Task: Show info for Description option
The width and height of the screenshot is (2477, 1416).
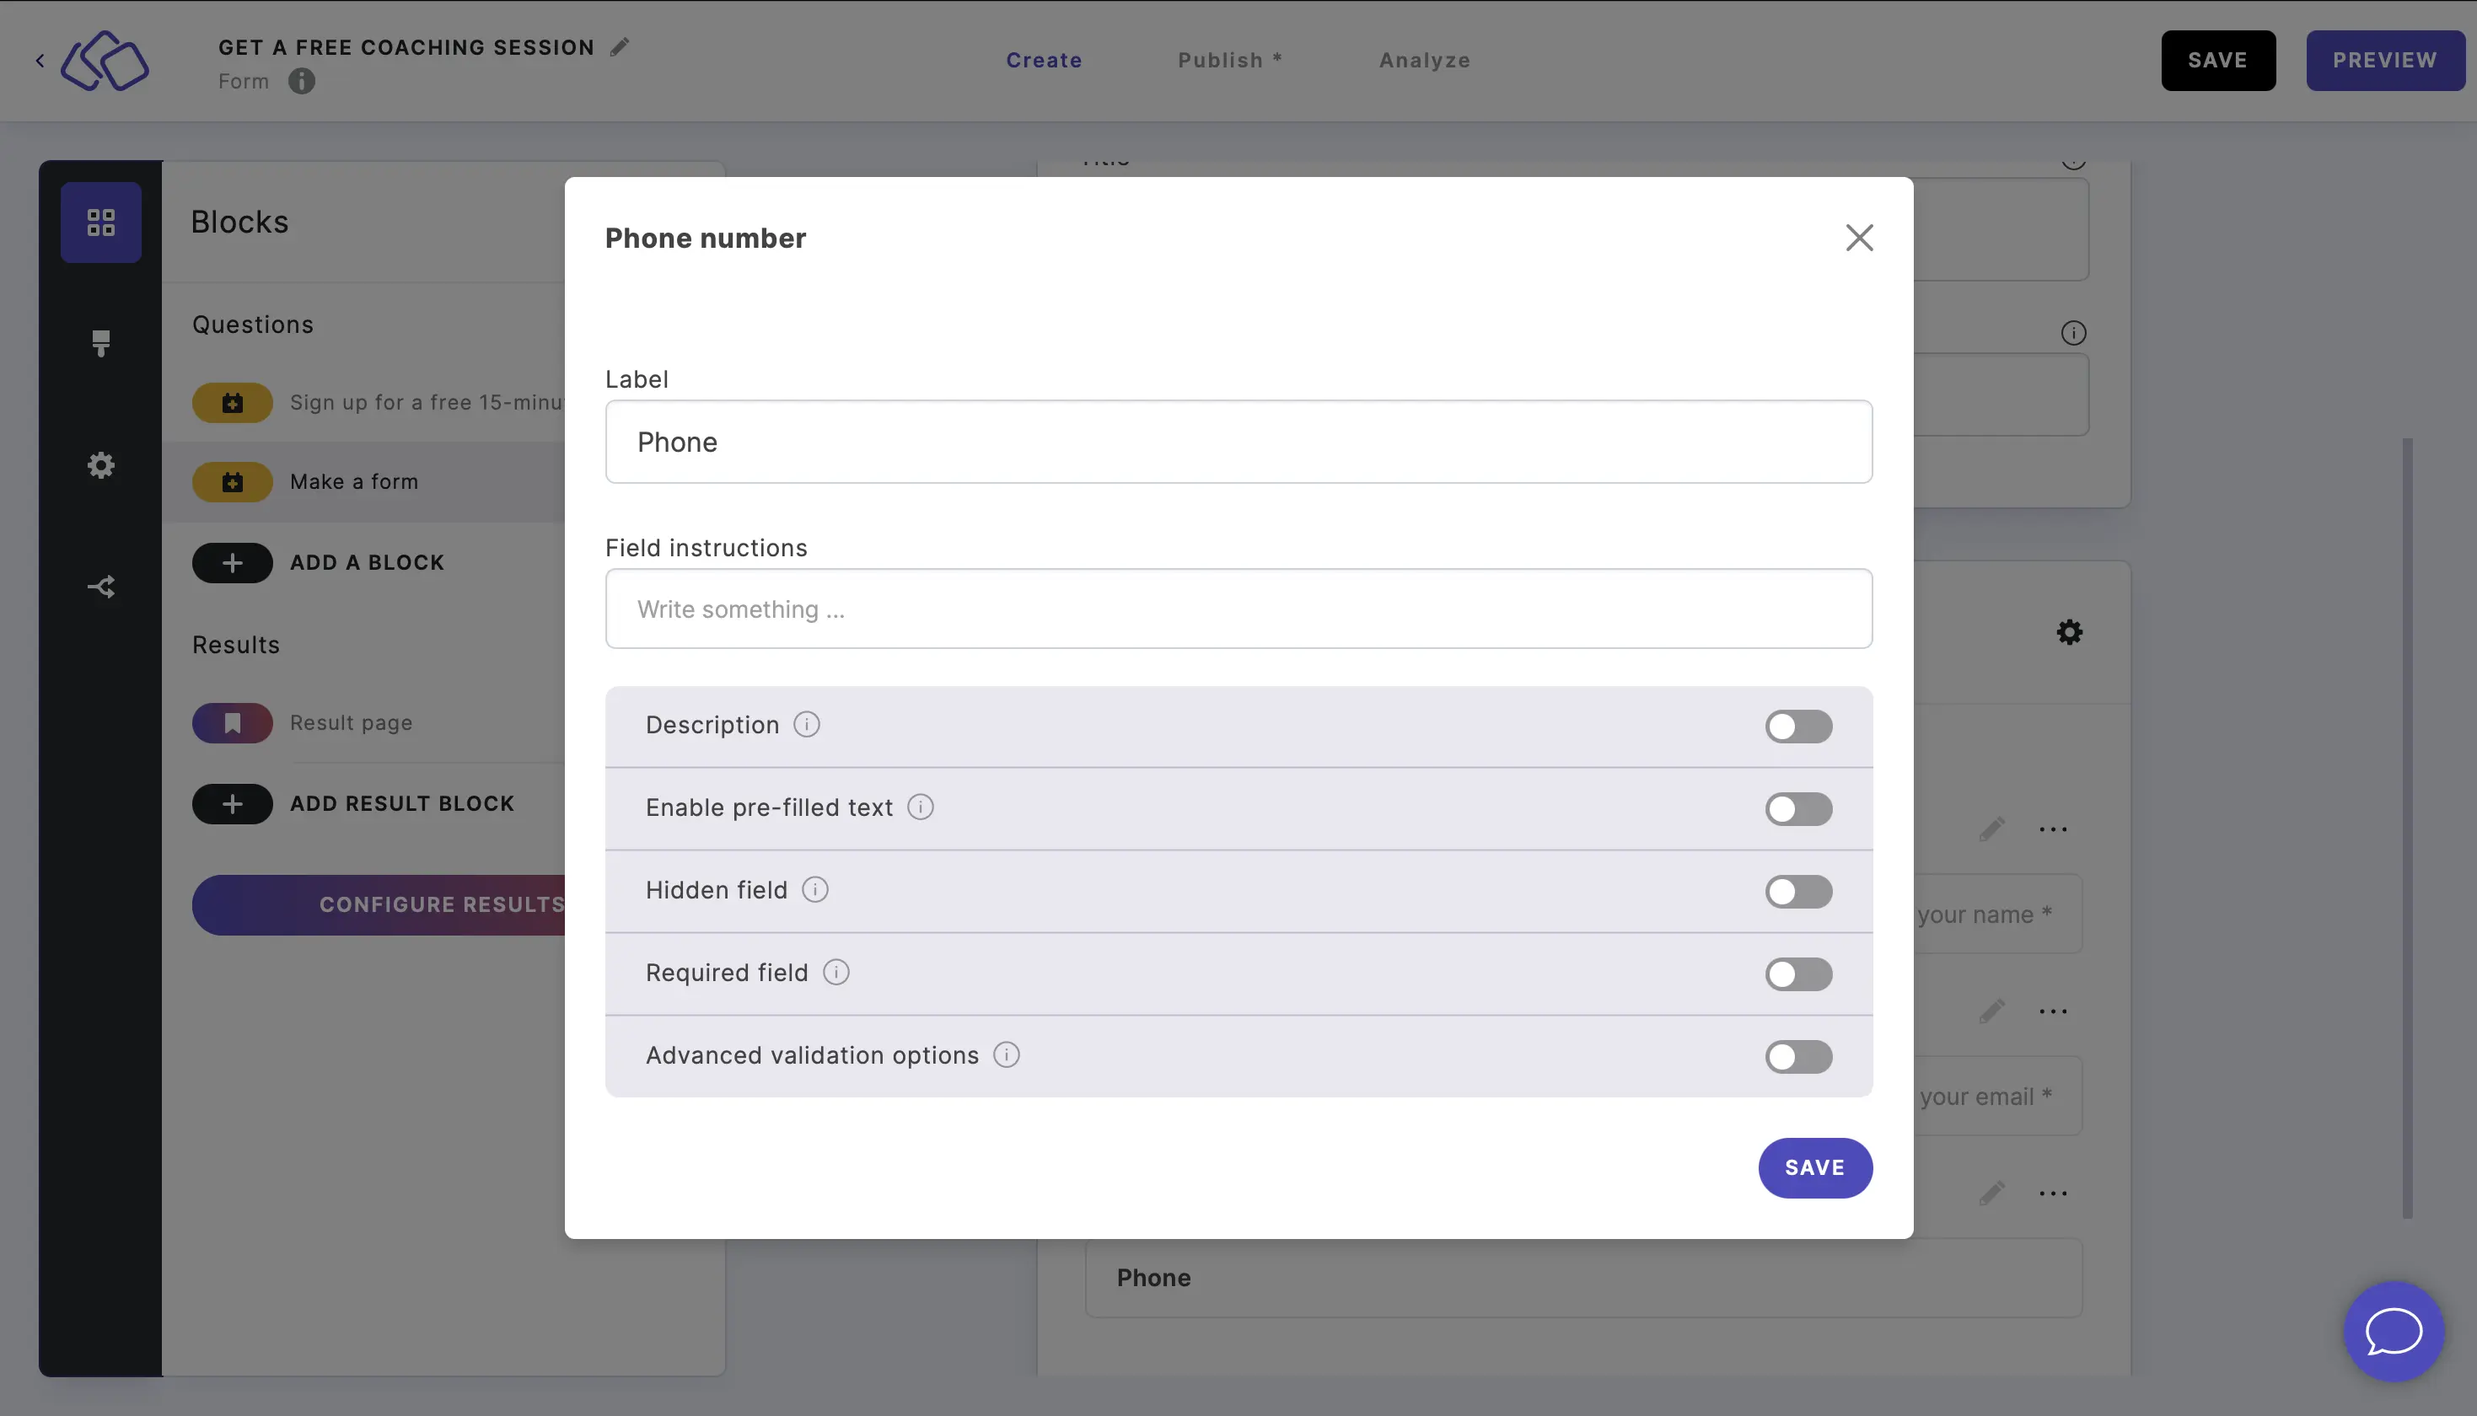Action: tap(806, 725)
